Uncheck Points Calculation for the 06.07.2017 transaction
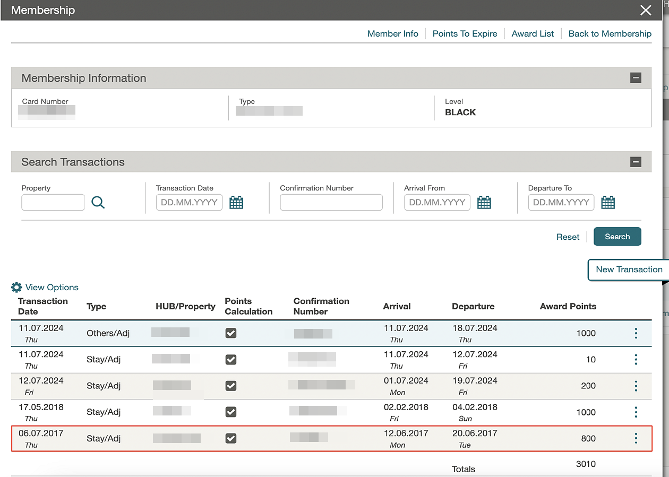The width and height of the screenshot is (669, 477). click(231, 438)
